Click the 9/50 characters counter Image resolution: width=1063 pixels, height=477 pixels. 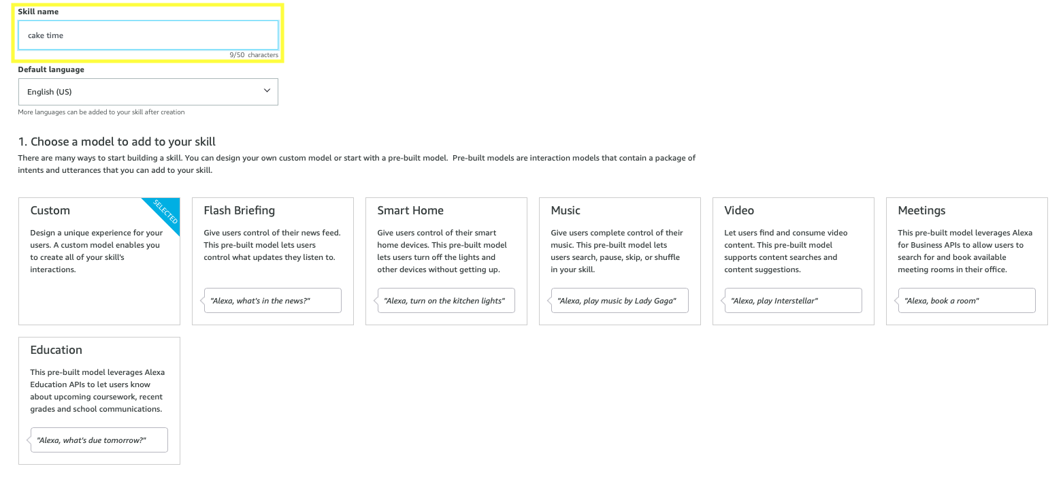coord(254,55)
